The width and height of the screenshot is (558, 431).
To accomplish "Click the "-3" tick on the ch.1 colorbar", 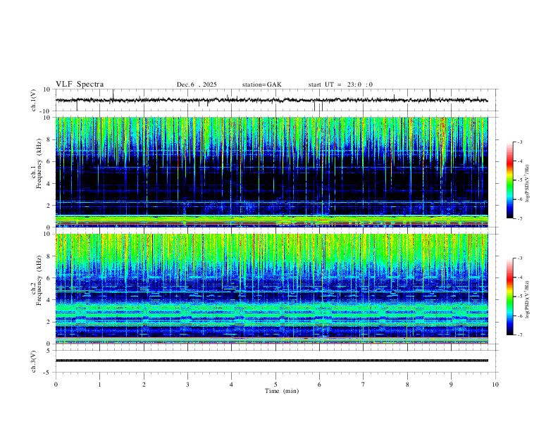I will coord(520,142).
